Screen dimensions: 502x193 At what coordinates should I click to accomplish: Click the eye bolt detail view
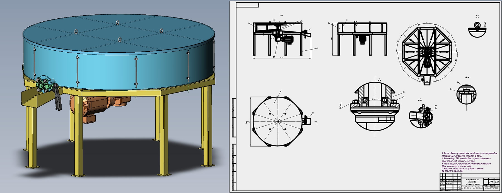point(477,29)
